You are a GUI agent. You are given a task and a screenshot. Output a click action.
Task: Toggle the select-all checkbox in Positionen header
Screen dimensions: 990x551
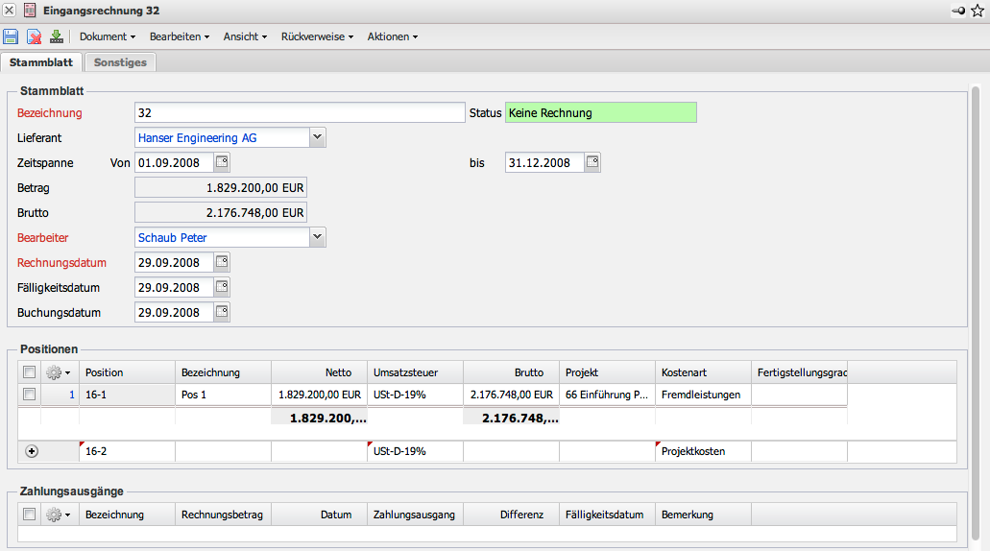pyautogui.click(x=29, y=372)
